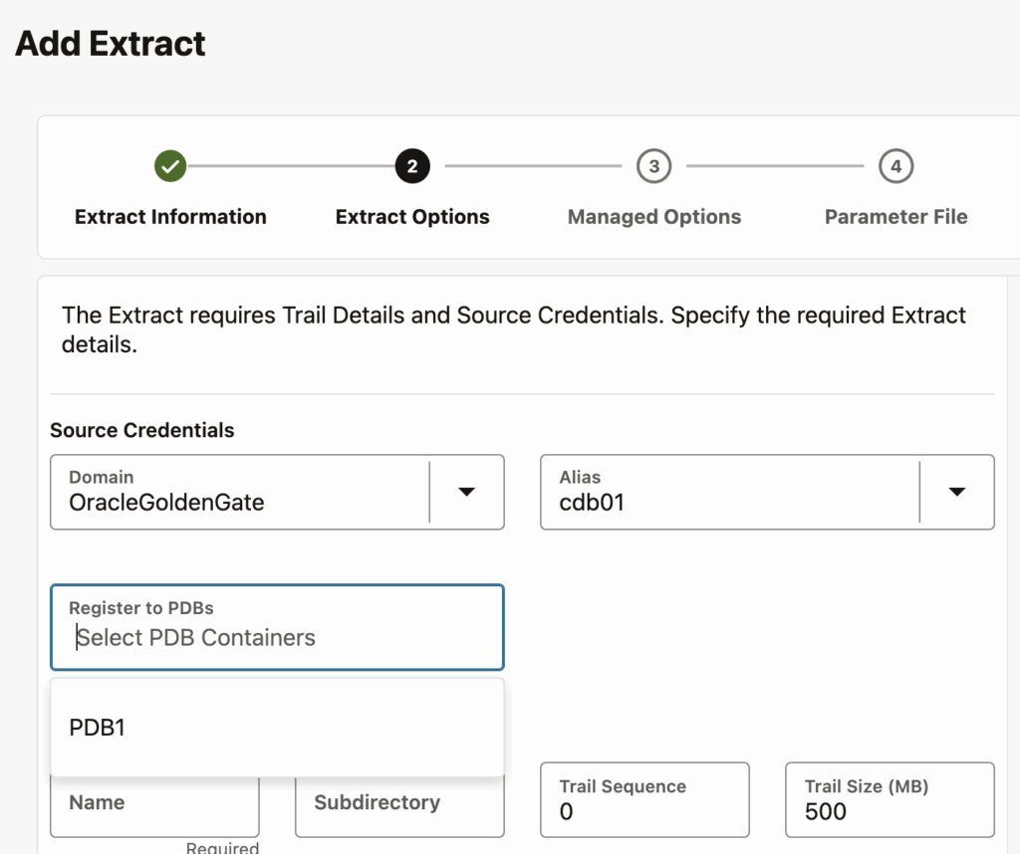The height and width of the screenshot is (854, 1020).
Task: Click the black step 2 circle icon
Action: coord(412,166)
